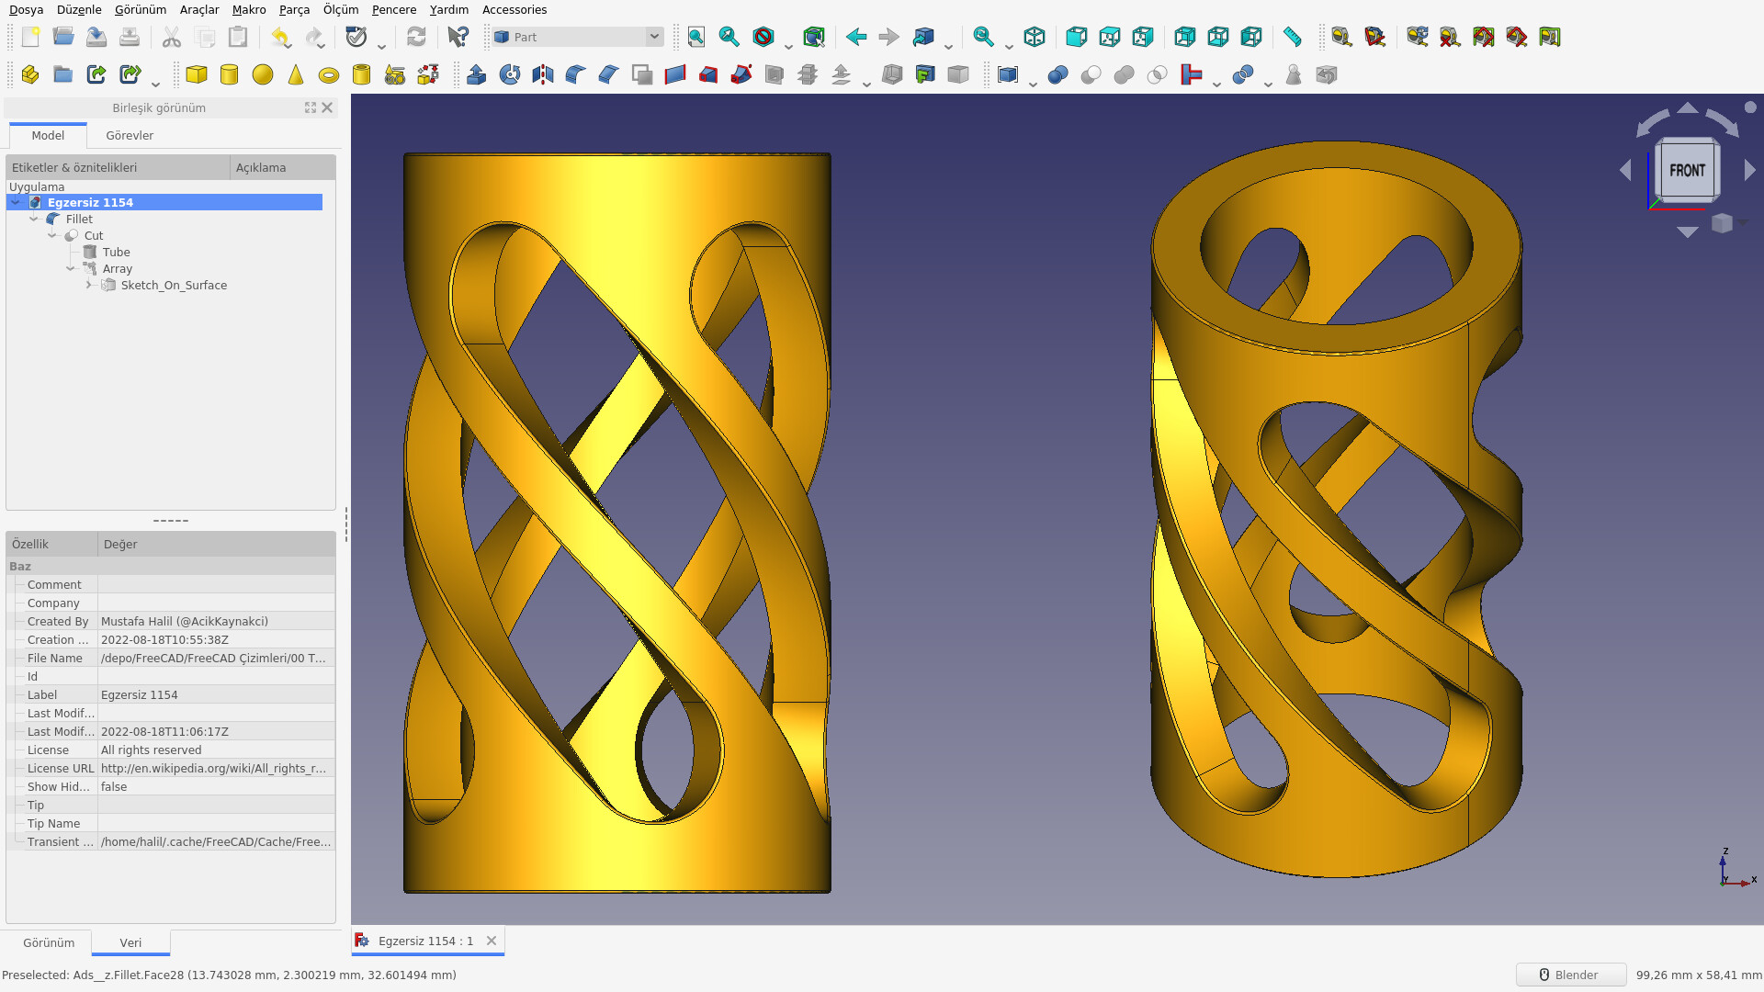This screenshot has height=992, width=1764.
Task: Click the Blender icon in the status bar
Action: pyautogui.click(x=1545, y=975)
